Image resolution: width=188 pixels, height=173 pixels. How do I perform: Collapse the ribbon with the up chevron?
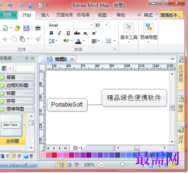coord(139,15)
